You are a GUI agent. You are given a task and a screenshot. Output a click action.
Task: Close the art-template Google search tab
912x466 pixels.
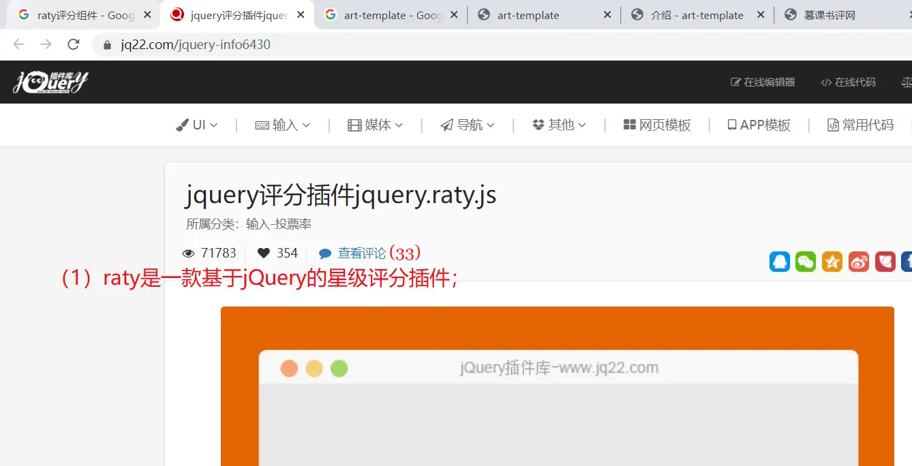[x=454, y=15]
